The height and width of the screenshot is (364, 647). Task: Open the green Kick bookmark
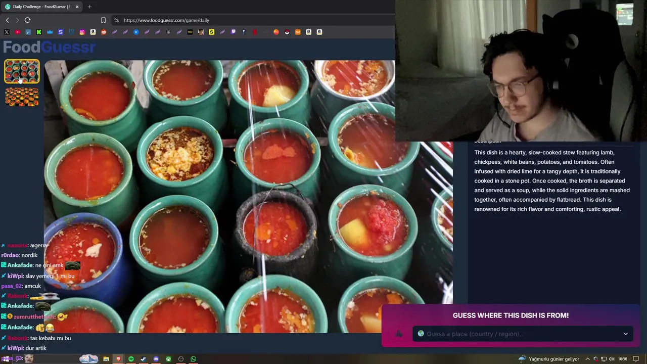(39, 32)
